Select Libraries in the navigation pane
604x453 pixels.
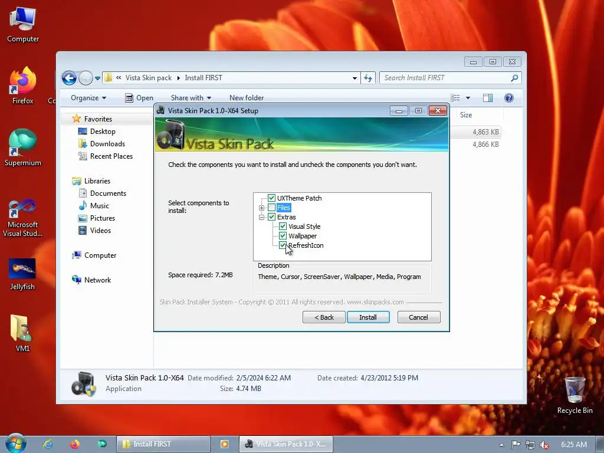[x=97, y=180]
